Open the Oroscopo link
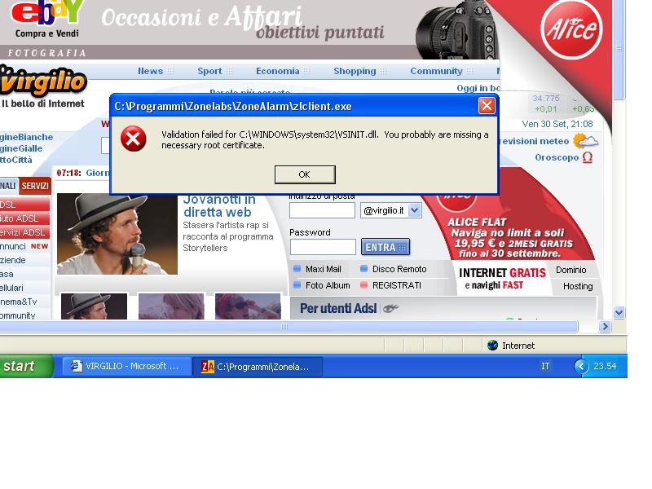The height and width of the screenshot is (489, 652). (x=557, y=157)
